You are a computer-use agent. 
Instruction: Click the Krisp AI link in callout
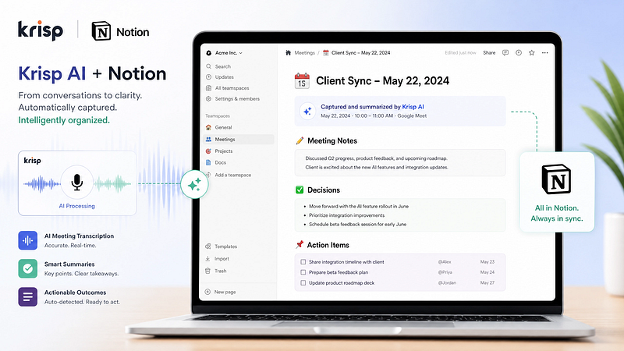point(413,107)
